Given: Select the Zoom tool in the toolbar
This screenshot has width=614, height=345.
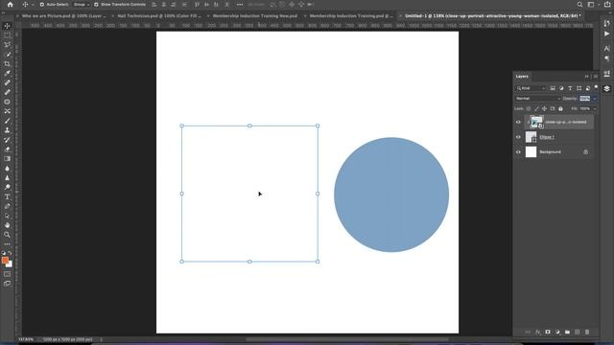Looking at the screenshot, I should pos(7,235).
